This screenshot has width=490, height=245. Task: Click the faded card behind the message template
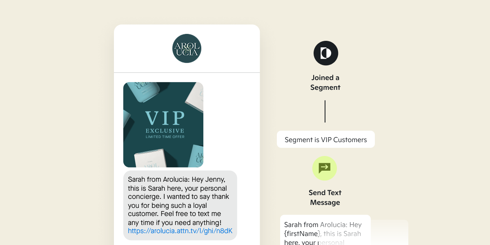pos(390,232)
